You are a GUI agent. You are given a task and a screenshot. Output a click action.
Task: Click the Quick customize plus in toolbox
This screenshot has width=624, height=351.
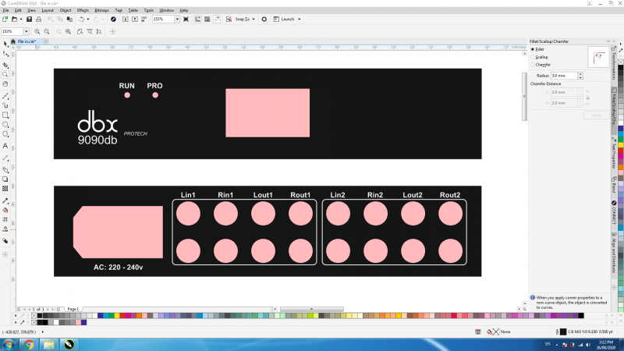coord(5,254)
